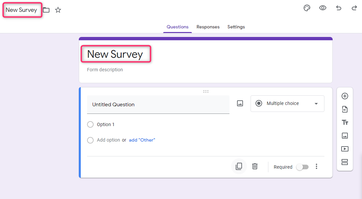Edit the New Survey form title heading

coord(115,54)
